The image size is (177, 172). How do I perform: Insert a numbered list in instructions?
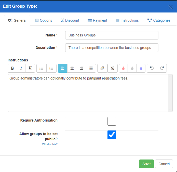[x=51, y=68]
